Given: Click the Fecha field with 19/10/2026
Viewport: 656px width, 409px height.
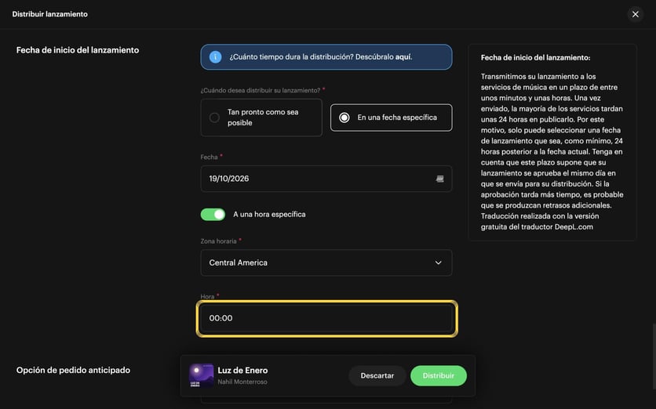Looking at the screenshot, I should click(326, 179).
